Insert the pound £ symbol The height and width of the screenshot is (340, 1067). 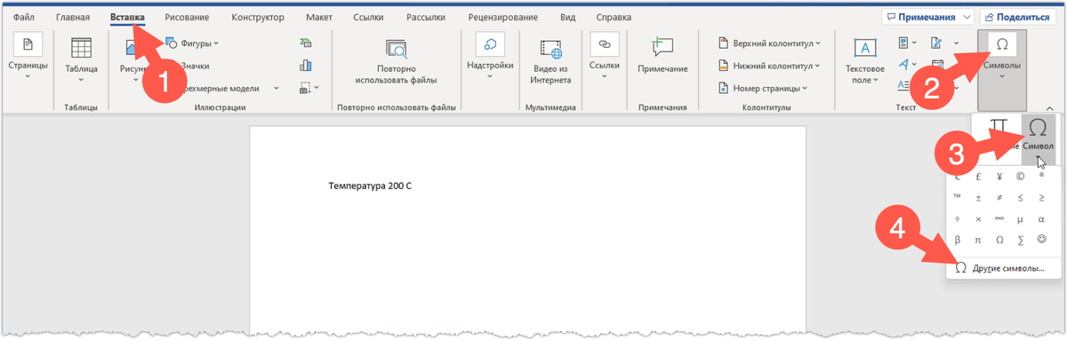pyautogui.click(x=978, y=176)
